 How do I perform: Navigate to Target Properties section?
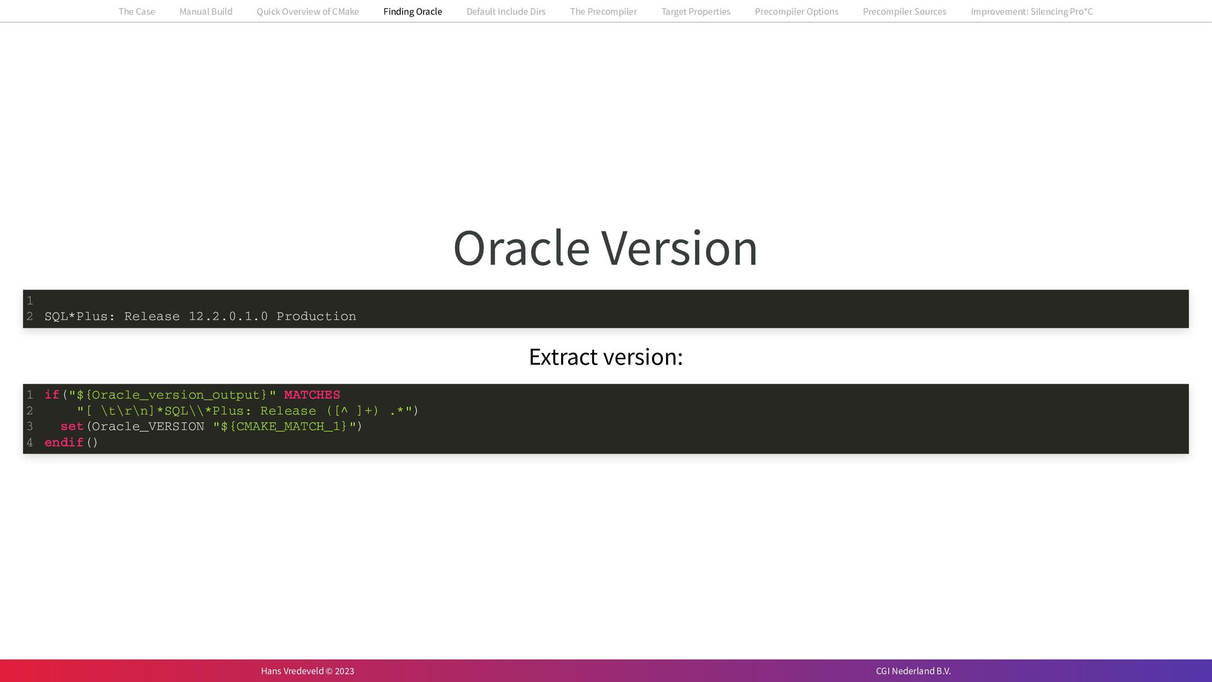(696, 11)
